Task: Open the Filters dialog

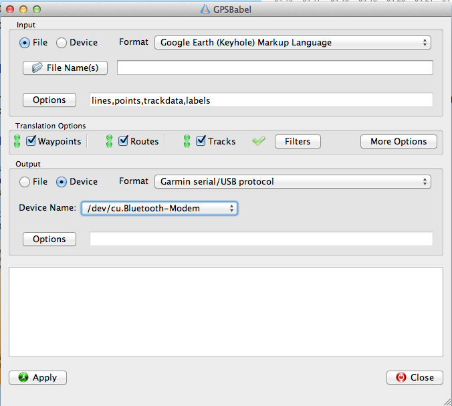Action: tap(298, 142)
